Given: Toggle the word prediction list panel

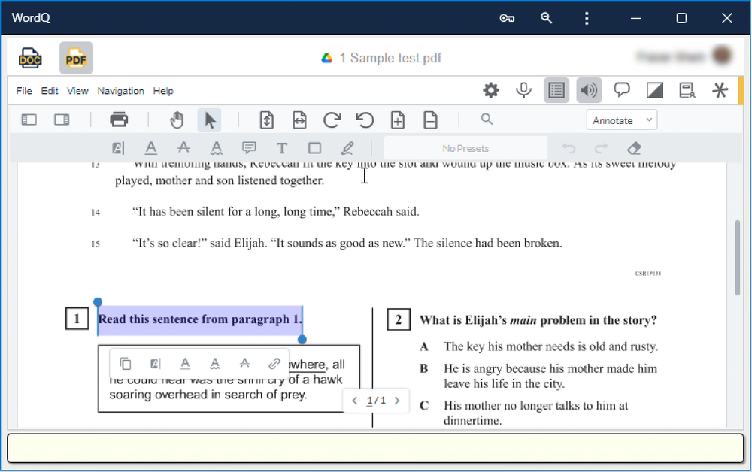Looking at the screenshot, I should click(556, 90).
